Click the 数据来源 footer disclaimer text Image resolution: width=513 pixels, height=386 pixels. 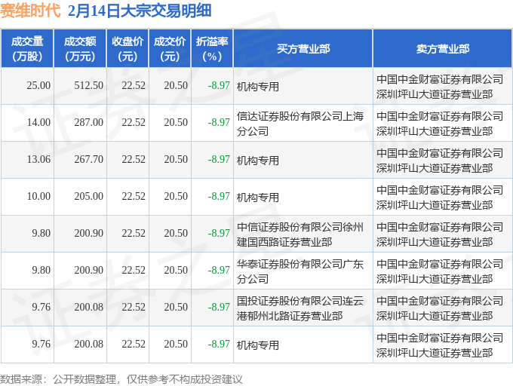[x=121, y=379]
